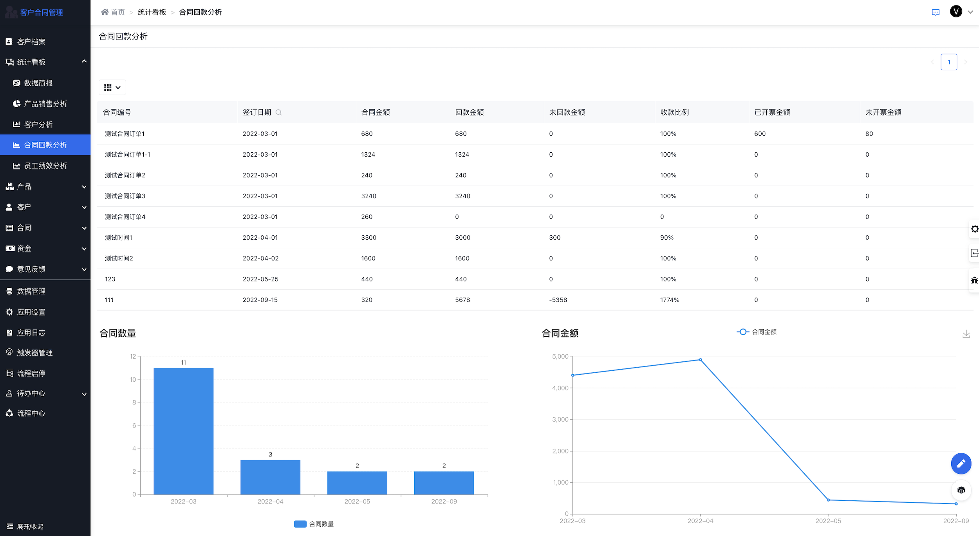Select row 测试合同订单1
The width and height of the screenshot is (979, 536).
(x=535, y=134)
